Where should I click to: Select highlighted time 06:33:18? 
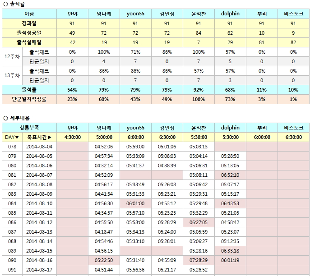point(230,251)
